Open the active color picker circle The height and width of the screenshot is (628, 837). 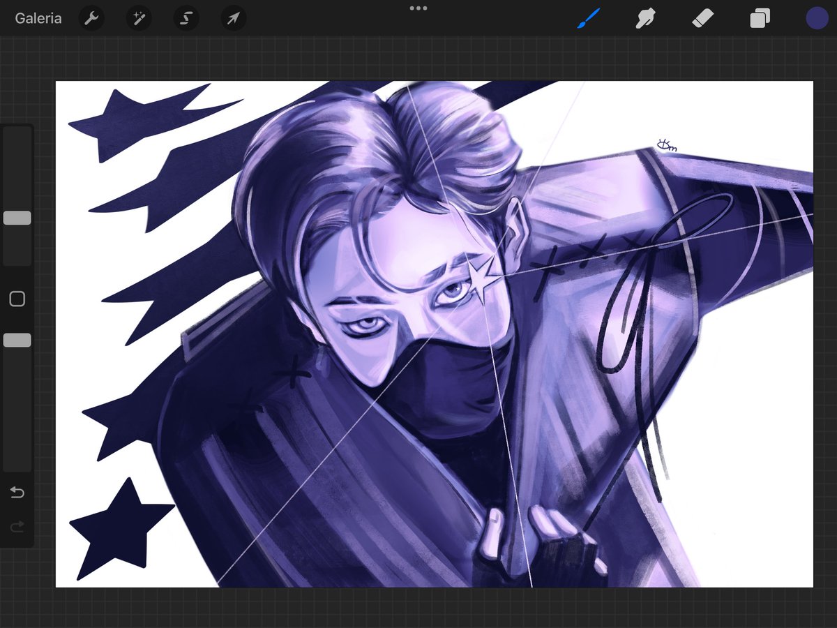[817, 19]
